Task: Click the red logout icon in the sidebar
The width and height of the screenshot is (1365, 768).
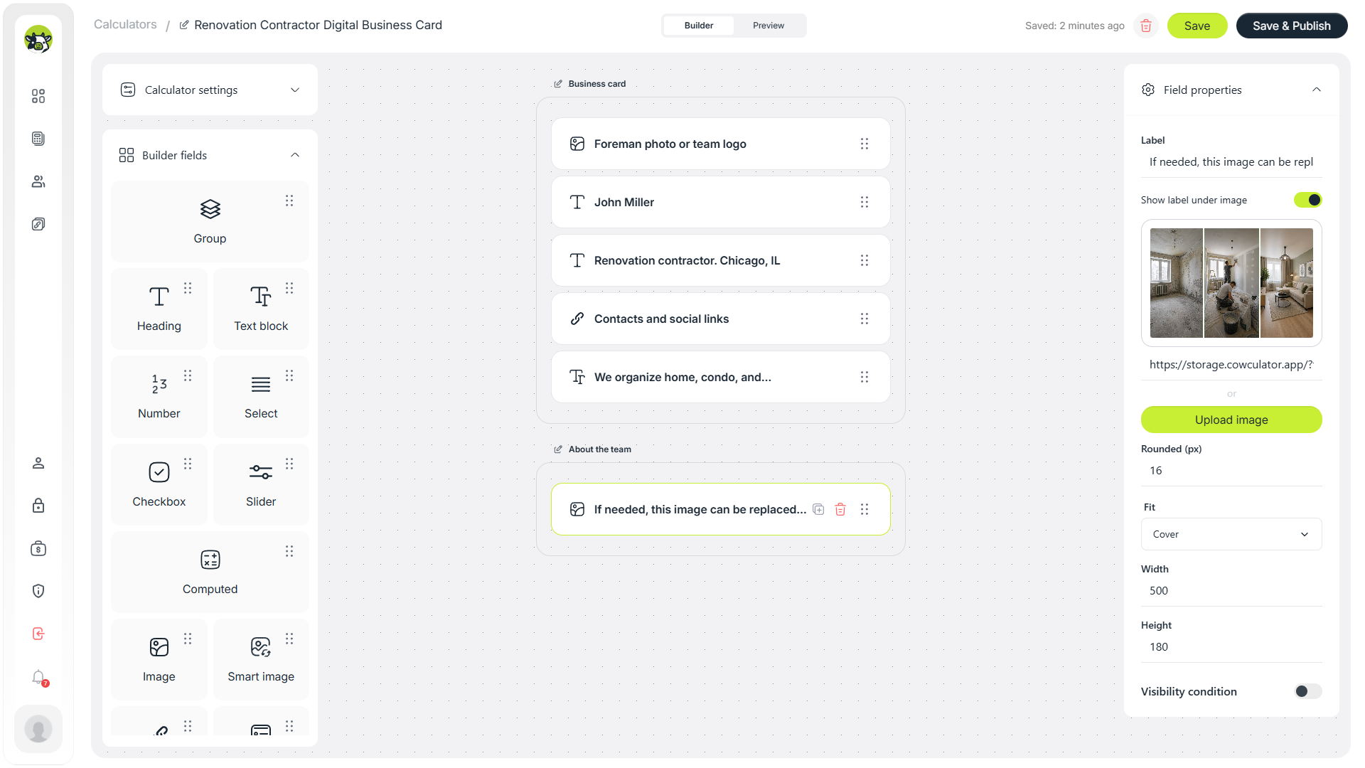Action: [x=38, y=634]
